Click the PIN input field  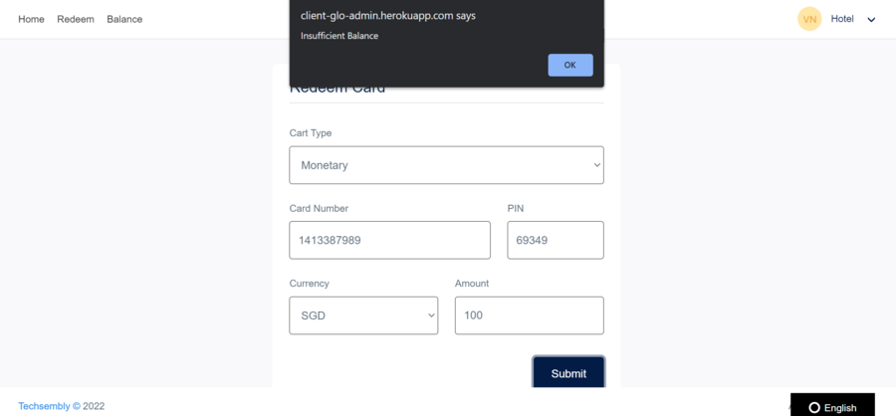tap(556, 240)
